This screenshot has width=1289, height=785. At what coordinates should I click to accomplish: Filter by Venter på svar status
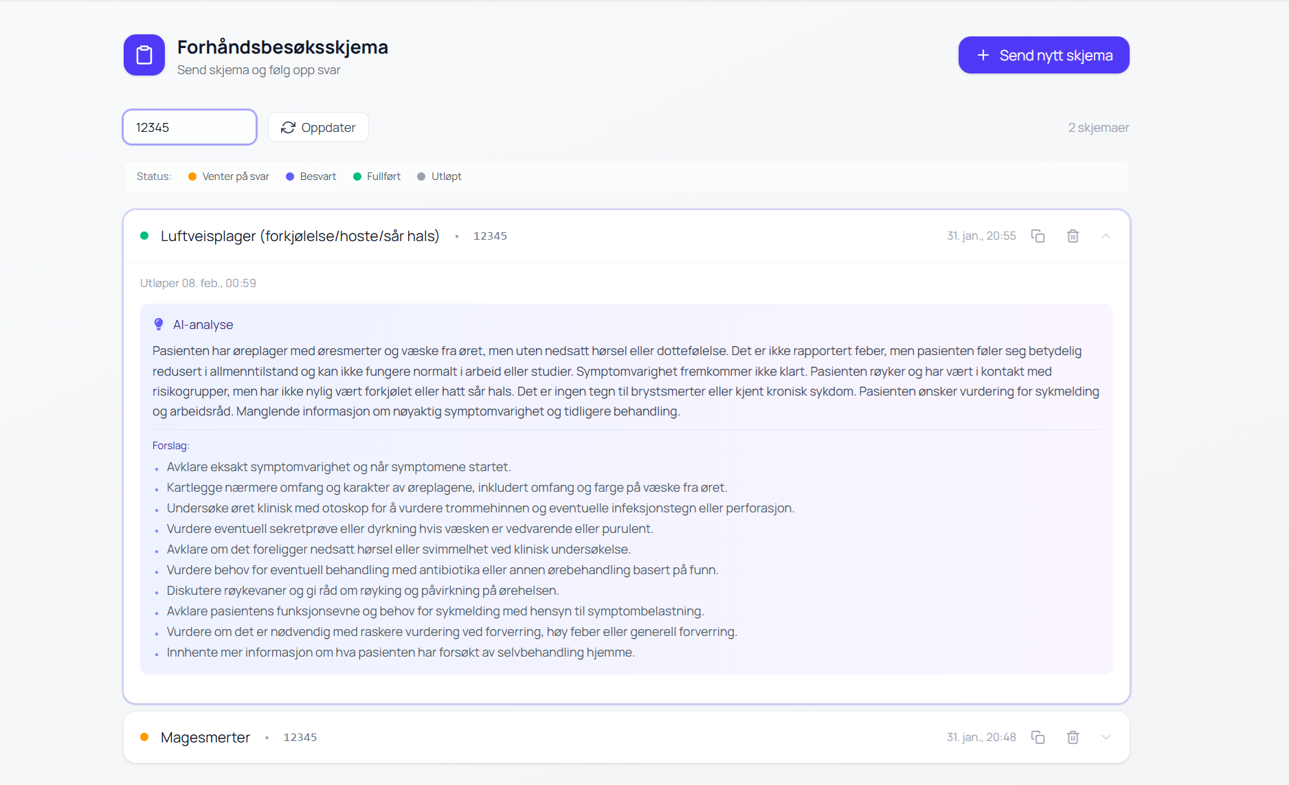point(229,177)
